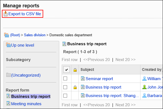Check the Seminar report row checkbox
Screen dimensions: 163x109
point(65,78)
